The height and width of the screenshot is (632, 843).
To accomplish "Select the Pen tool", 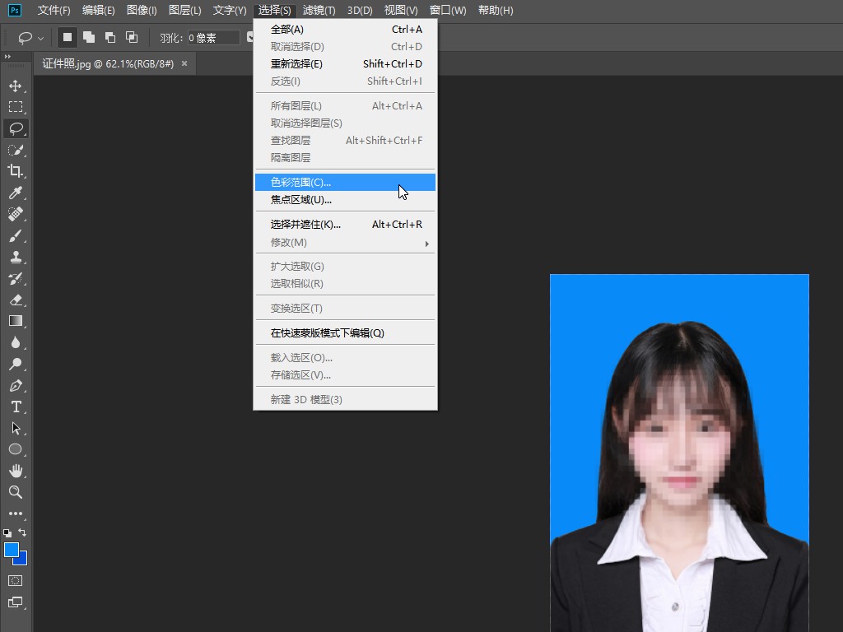I will tap(15, 385).
